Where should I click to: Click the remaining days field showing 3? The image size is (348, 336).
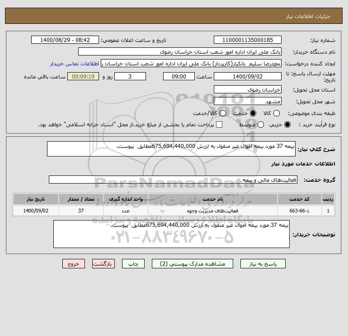(130, 76)
